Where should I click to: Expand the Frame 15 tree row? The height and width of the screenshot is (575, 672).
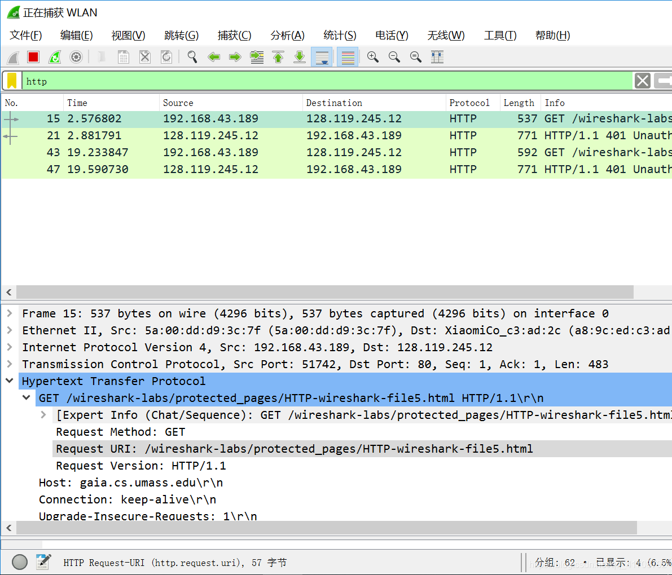(10, 313)
